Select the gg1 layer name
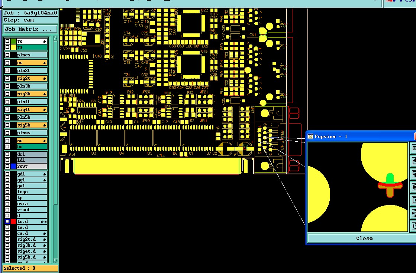416x273 pixels. point(32,180)
